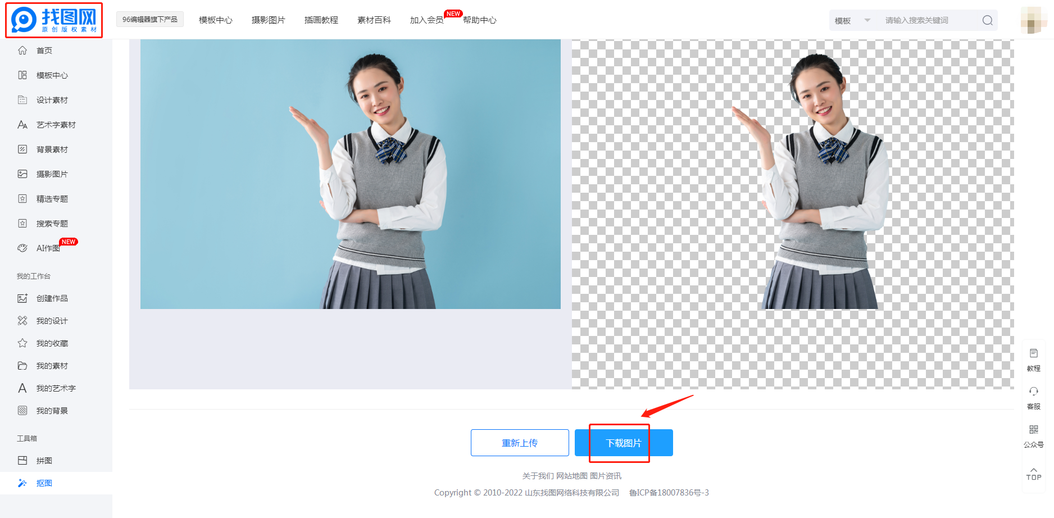Click the 艺术字素材 sidebar icon
This screenshot has width=1054, height=518.
tap(22, 124)
